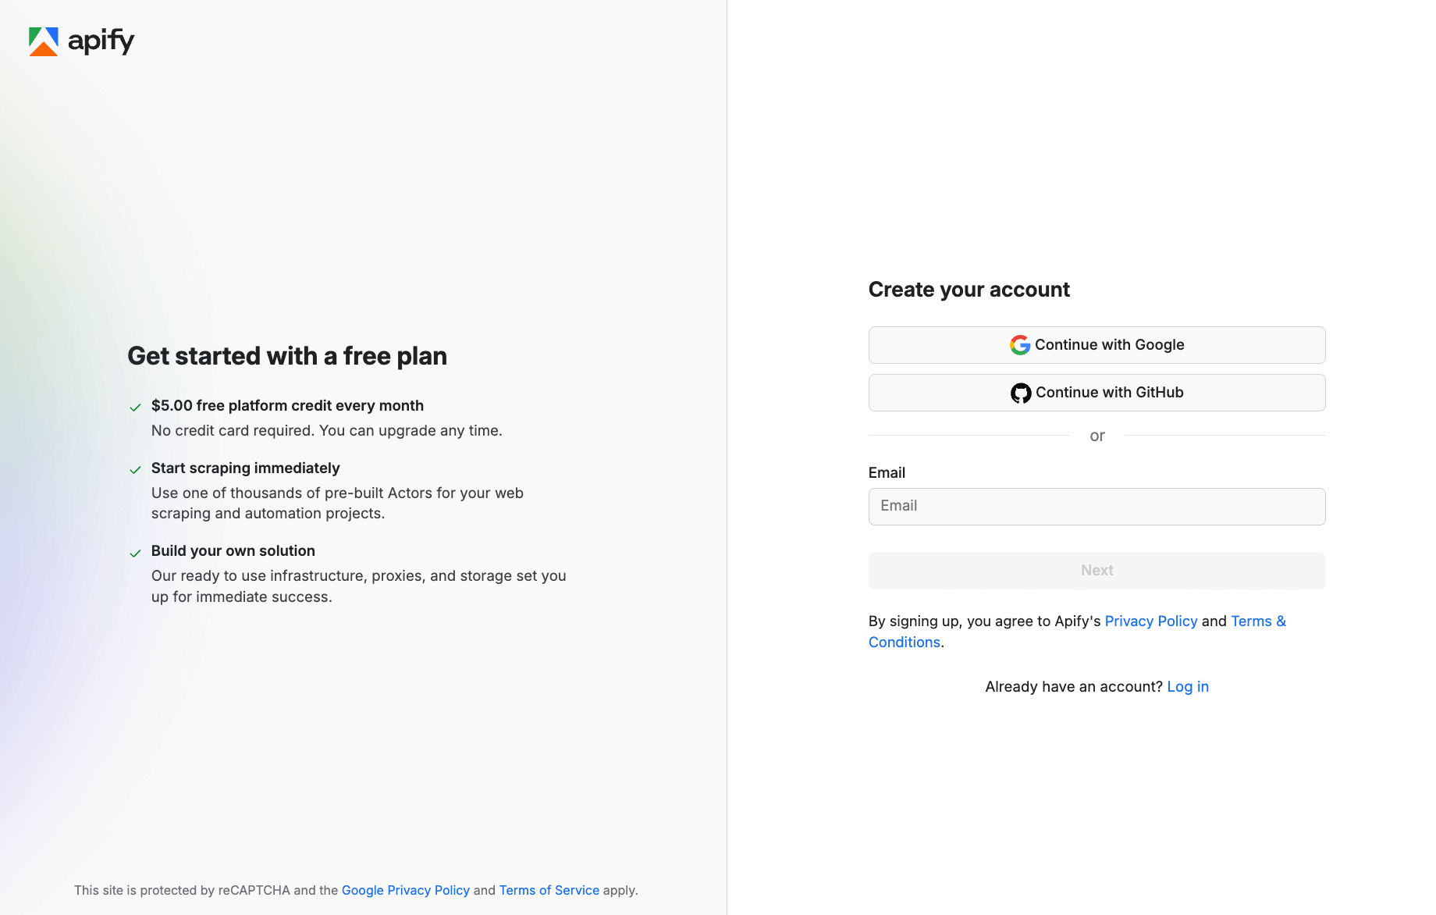The image size is (1436, 915).
Task: Open the Google Privacy Policy footer link
Action: coord(405,890)
